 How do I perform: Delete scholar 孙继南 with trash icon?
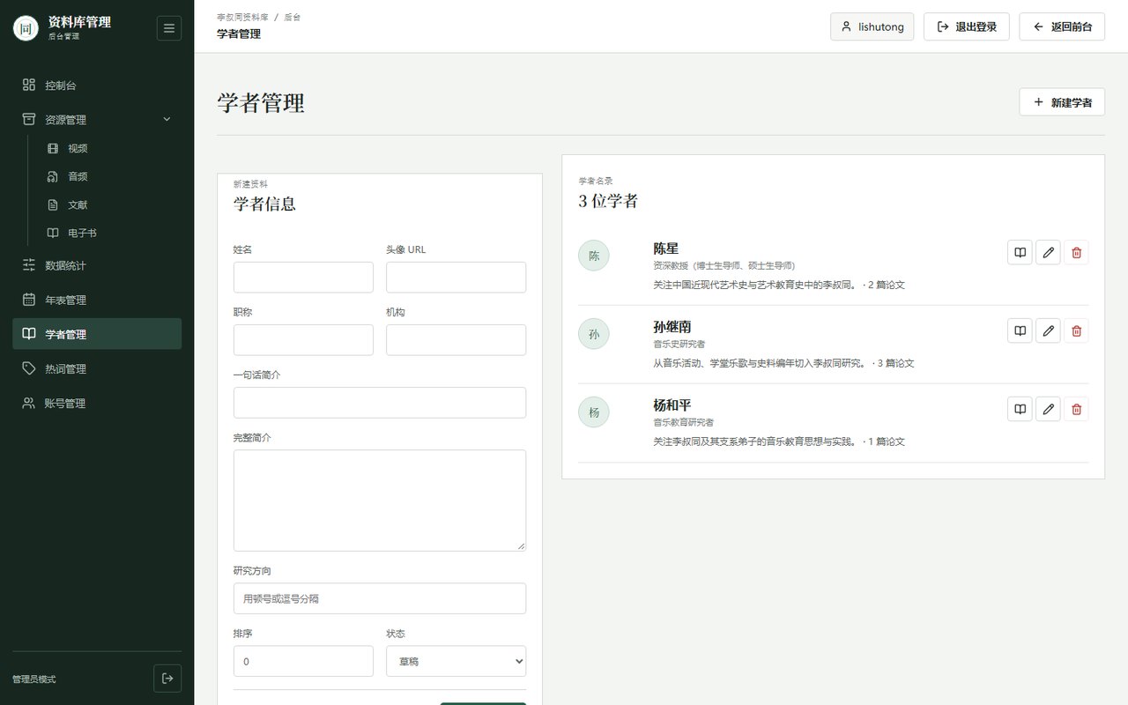click(x=1076, y=331)
